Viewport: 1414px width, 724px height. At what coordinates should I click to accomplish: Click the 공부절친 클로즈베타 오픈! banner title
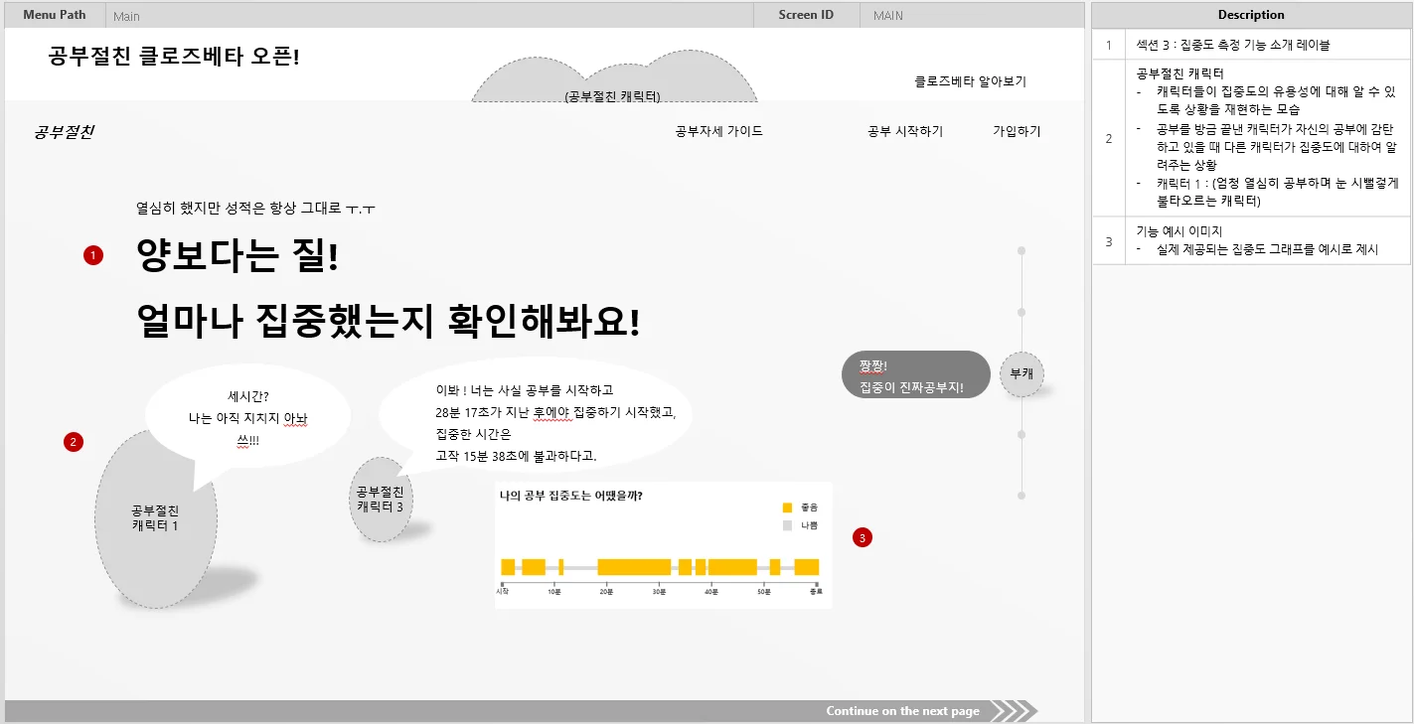[x=174, y=56]
